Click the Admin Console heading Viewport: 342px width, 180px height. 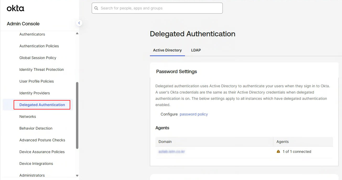tap(23, 24)
